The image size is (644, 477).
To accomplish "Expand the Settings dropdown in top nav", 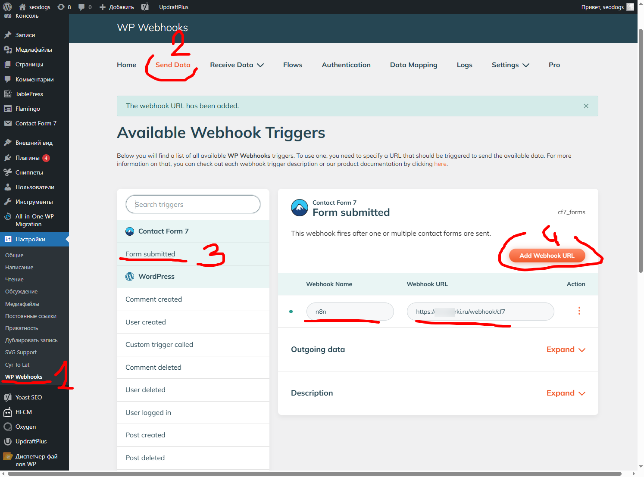I will click(x=510, y=65).
